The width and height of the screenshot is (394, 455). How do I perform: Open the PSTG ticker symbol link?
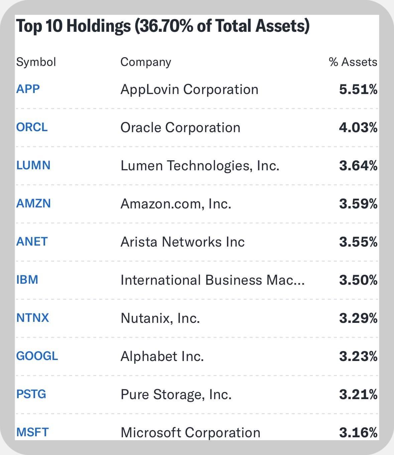click(x=31, y=394)
